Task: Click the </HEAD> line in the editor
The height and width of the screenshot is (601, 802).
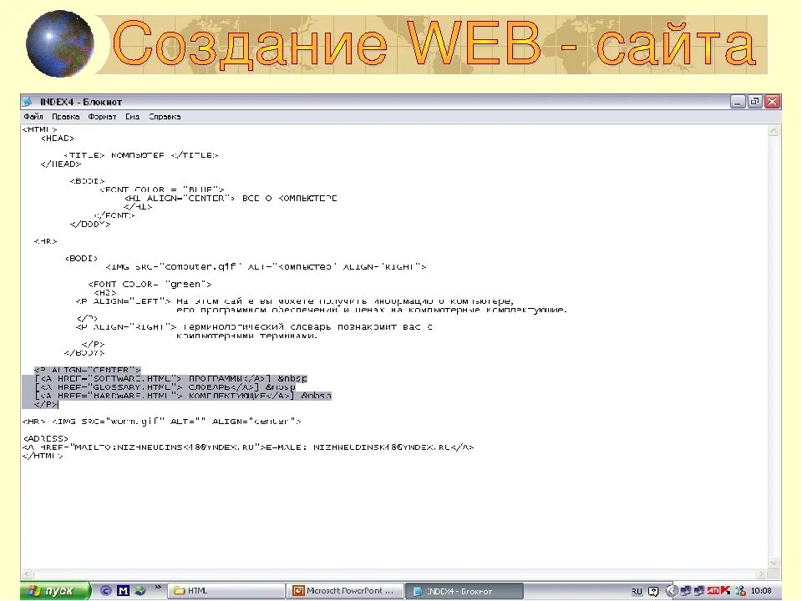Action: coord(60,164)
